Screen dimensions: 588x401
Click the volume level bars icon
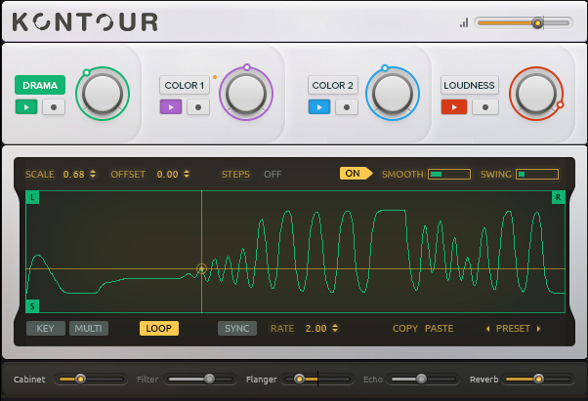click(x=464, y=22)
